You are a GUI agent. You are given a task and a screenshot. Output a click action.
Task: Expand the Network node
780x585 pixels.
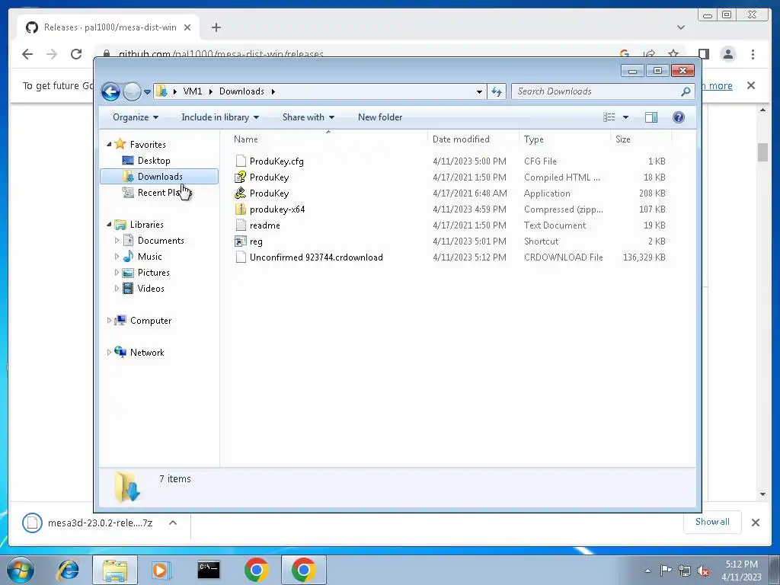[x=109, y=352]
